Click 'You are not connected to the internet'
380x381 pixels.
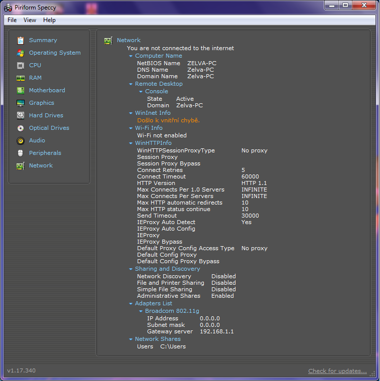tap(180, 48)
